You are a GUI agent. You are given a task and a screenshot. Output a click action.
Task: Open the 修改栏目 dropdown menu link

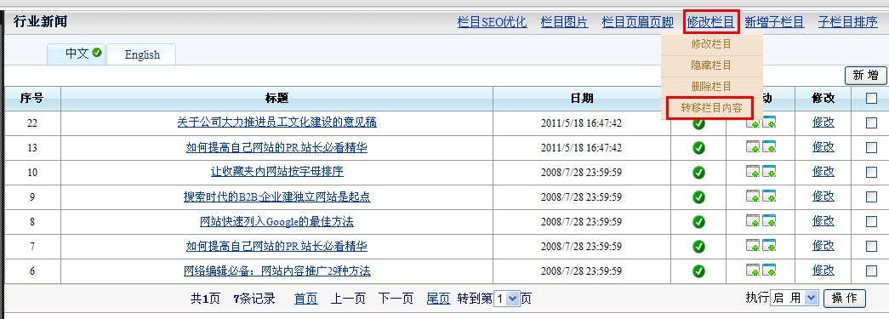(711, 22)
